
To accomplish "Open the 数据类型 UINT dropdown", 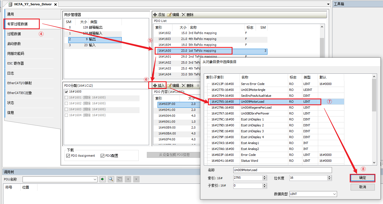I will click(x=334, y=194).
